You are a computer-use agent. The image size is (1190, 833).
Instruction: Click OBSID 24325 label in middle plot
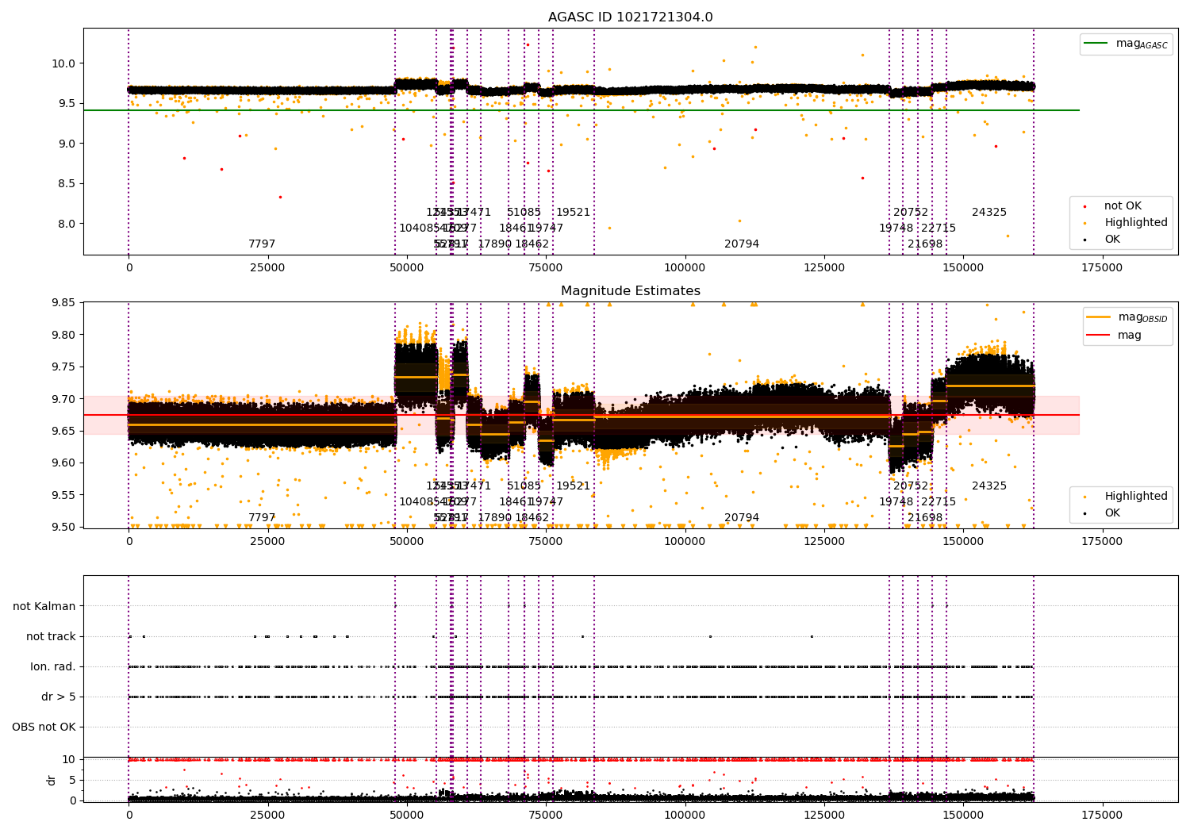989,486
